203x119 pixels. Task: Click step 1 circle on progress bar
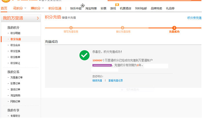pyautogui.click(x=71, y=28)
